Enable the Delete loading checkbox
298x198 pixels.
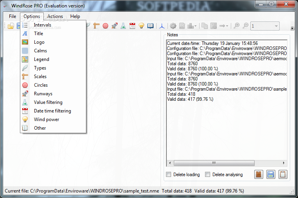tap(169, 175)
